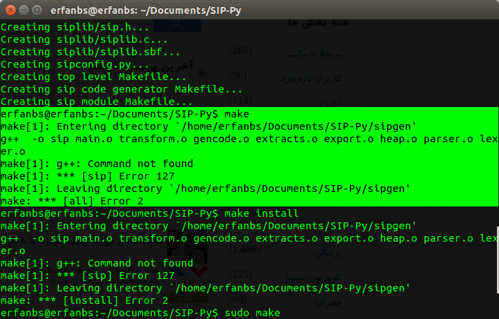Screen dimensions: 499x319
Task: Maximize the terminal window
Action: 37,10
